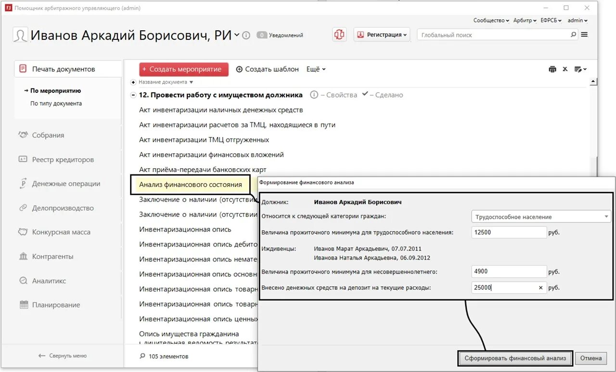
Task: Click the Аналитикс magnifier icon
Action: (x=23, y=281)
